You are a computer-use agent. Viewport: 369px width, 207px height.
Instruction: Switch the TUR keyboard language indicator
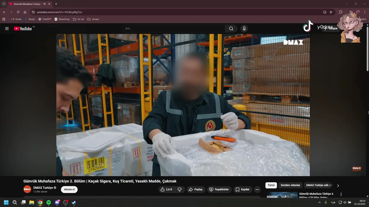[333, 202]
